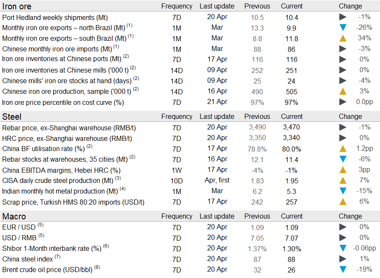Click the sideways arrow for China steel index
The width and height of the screenshot is (380, 278).
(x=343, y=259)
